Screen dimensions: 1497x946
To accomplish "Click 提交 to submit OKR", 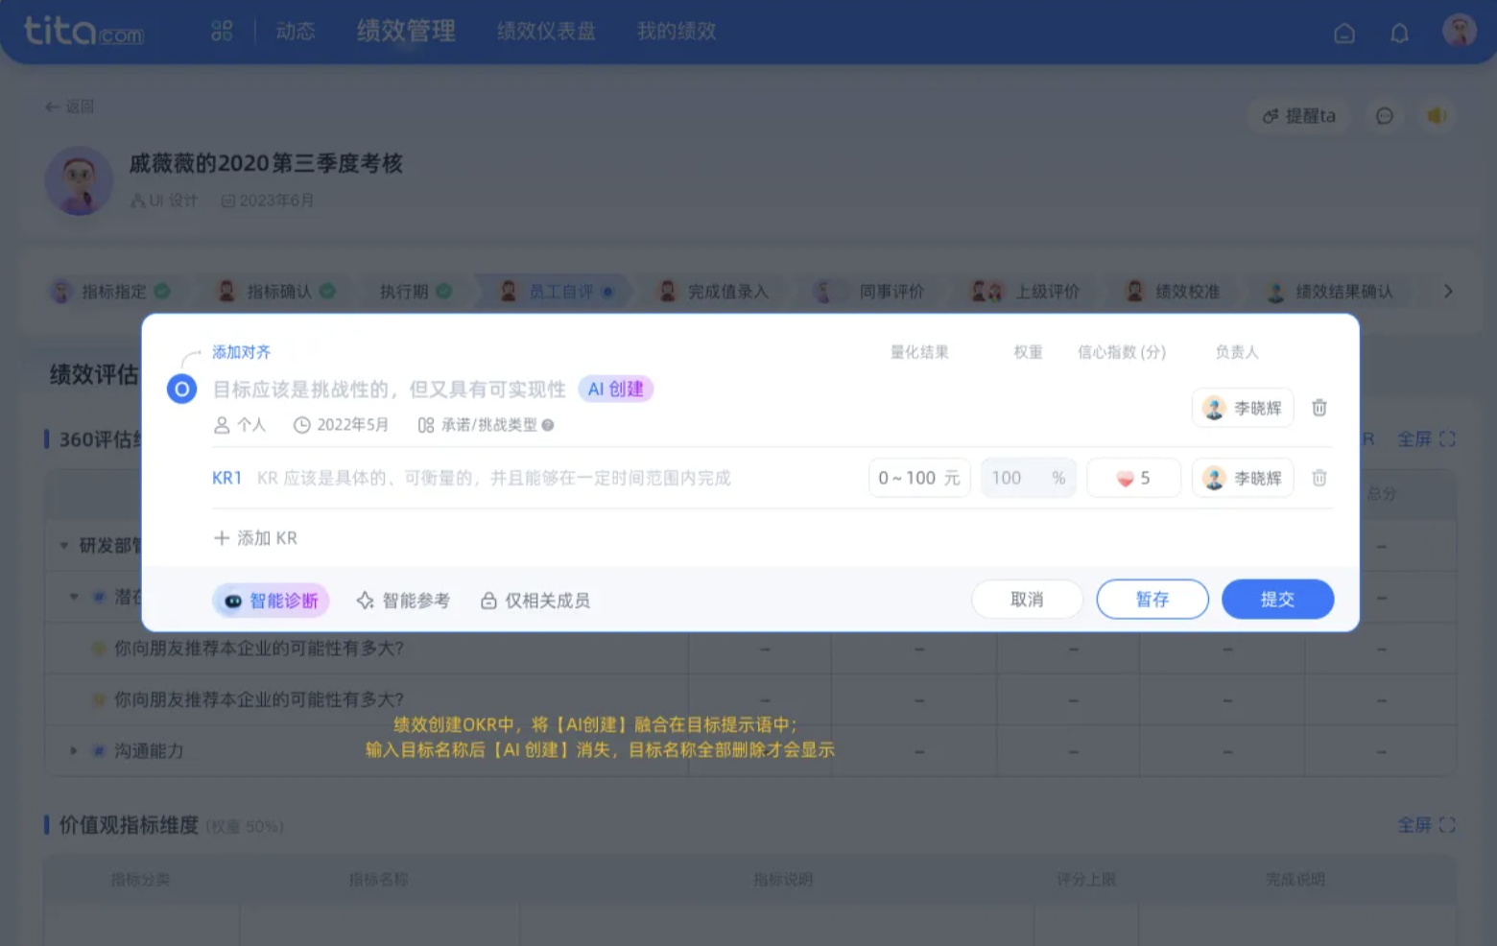I will pos(1277,600).
